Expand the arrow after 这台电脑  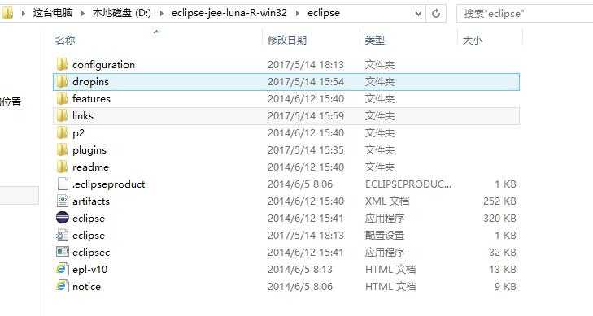[x=82, y=13]
